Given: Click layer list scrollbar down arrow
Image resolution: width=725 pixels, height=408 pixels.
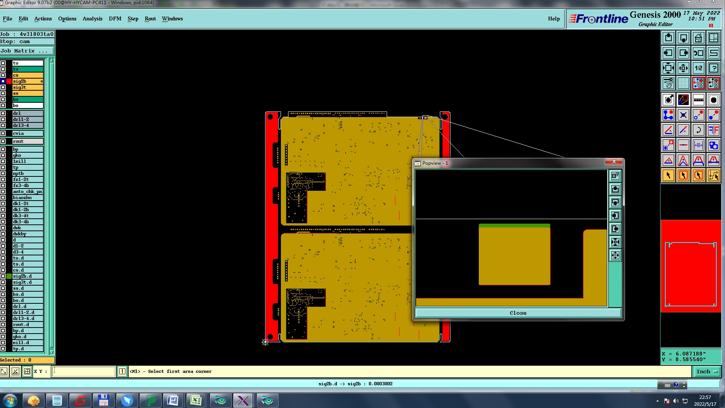Looking at the screenshot, I should click(52, 352).
